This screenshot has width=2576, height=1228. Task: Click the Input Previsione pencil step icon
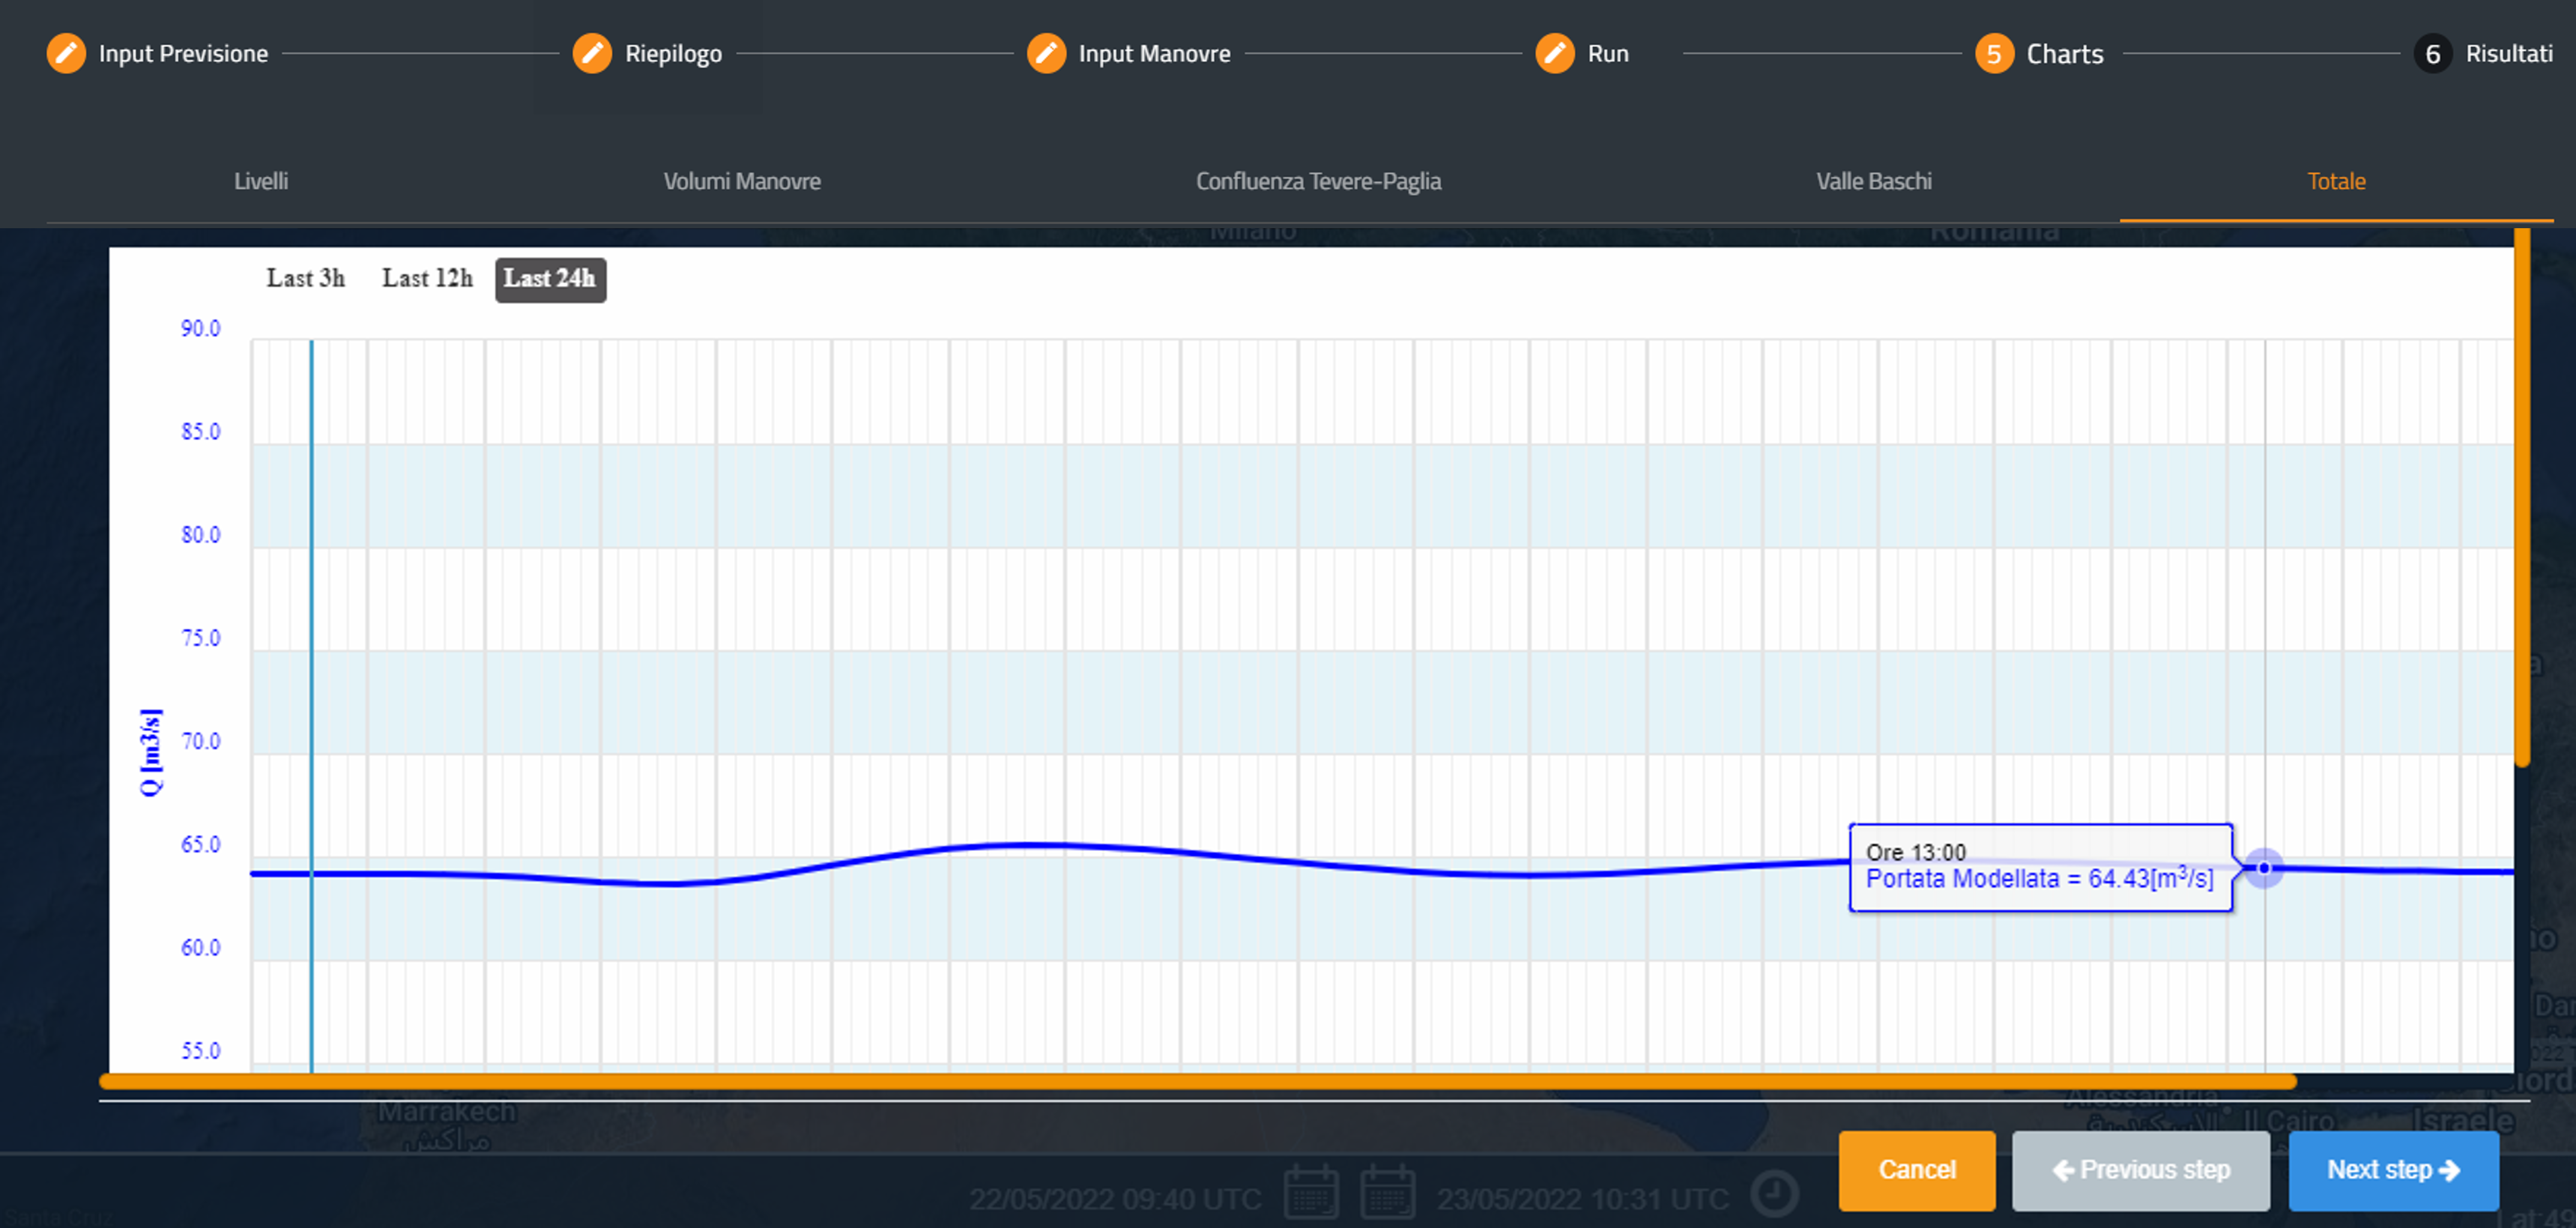(66, 53)
